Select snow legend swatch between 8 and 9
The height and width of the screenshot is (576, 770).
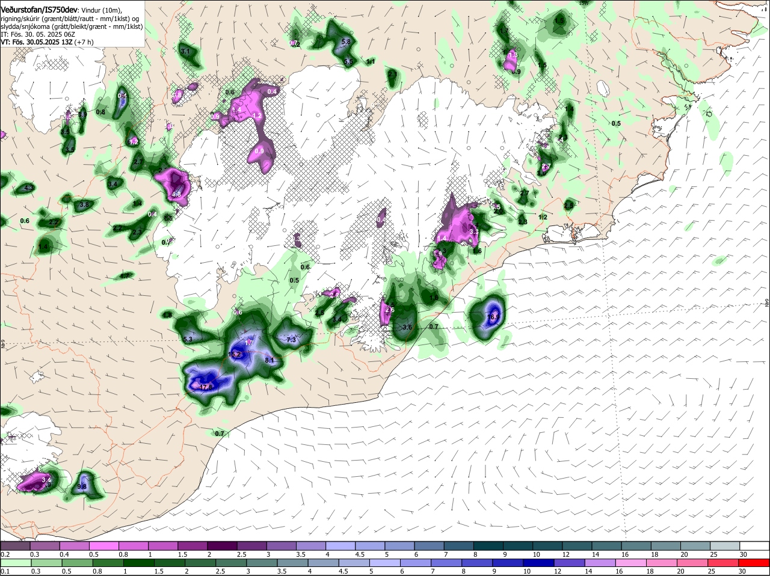(x=487, y=546)
